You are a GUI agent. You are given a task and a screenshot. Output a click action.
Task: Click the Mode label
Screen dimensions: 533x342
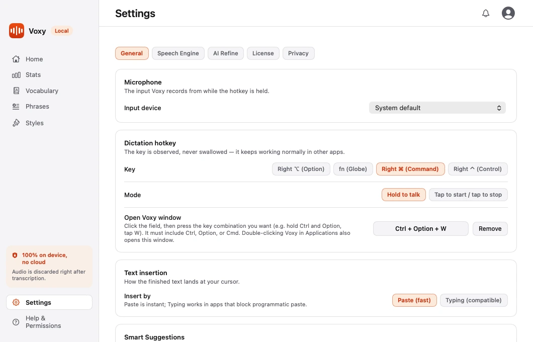(x=133, y=195)
